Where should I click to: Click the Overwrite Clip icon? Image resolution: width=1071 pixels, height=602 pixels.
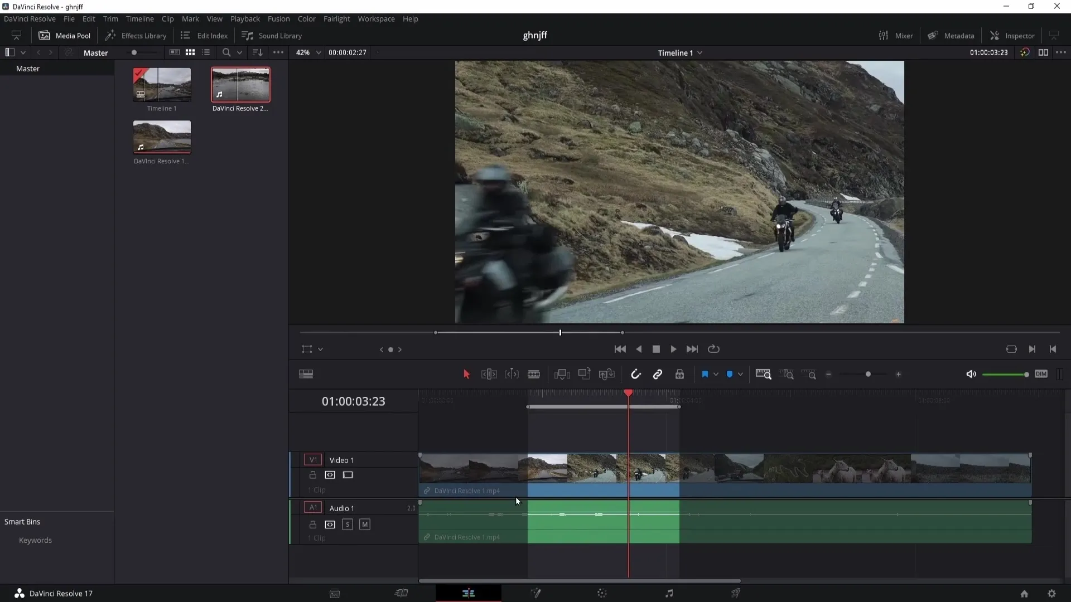coord(584,374)
